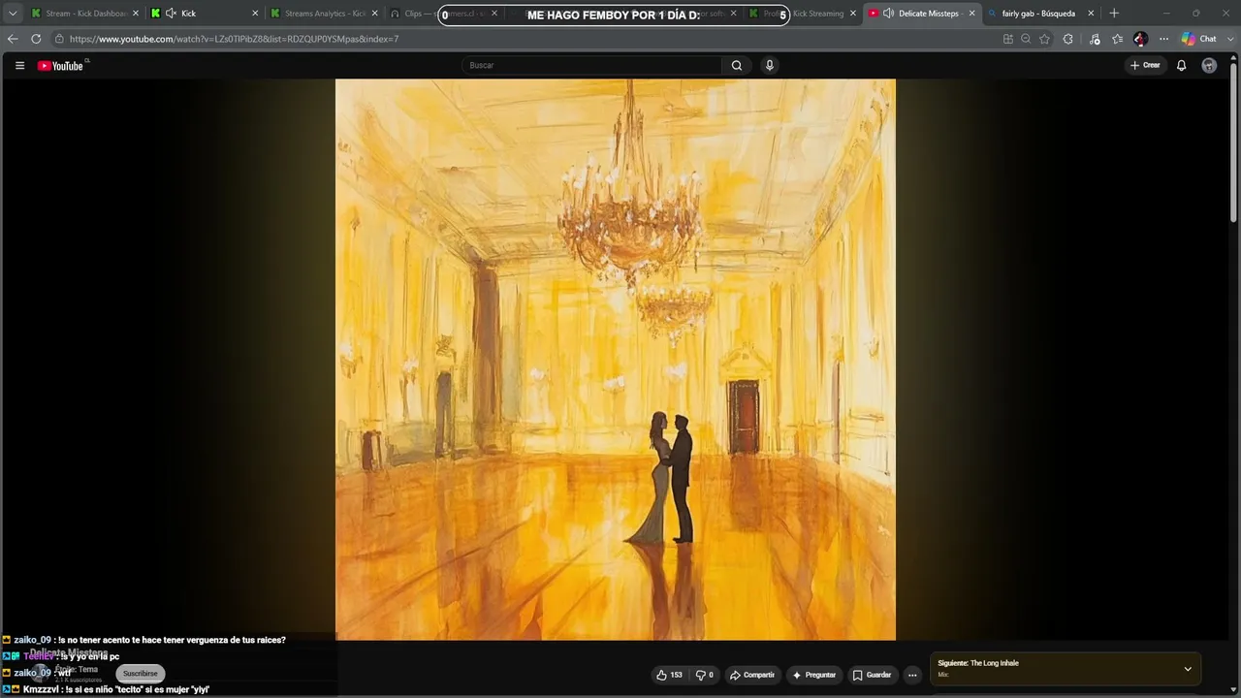Open the tab list dropdown arrow
Viewport: 1241px width, 698px height.
click(x=13, y=14)
